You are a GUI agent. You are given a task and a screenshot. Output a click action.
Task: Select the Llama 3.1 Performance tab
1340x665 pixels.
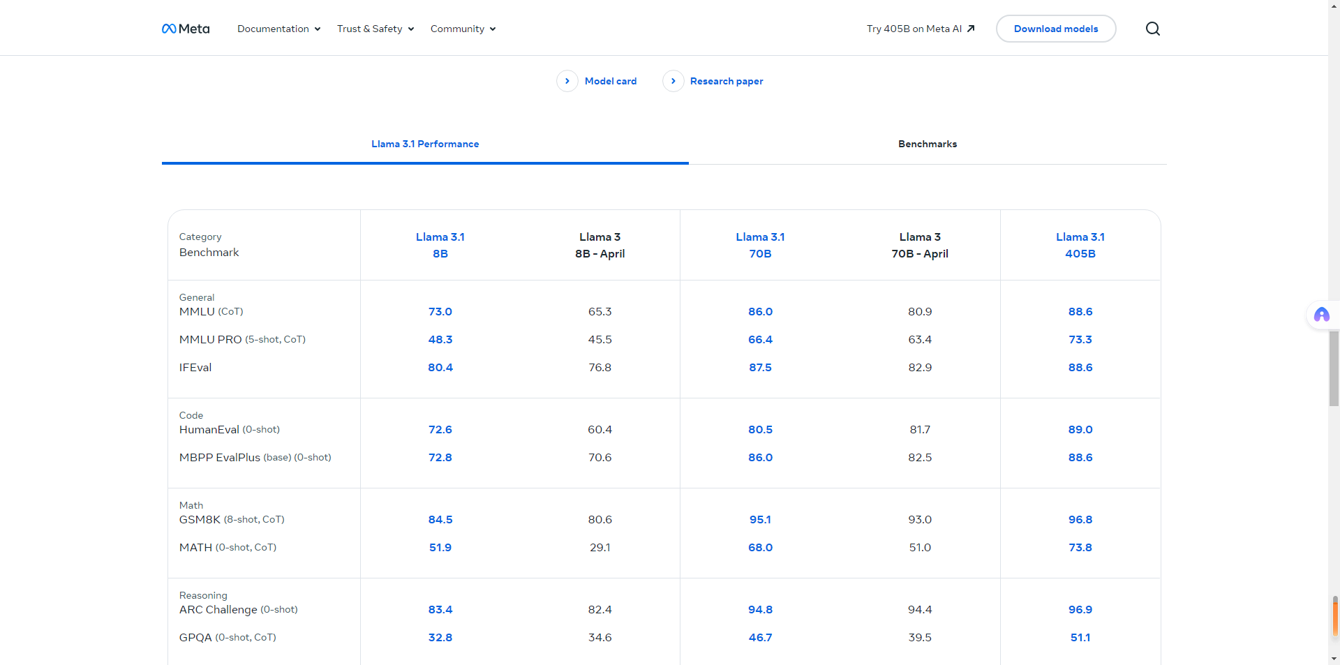(x=425, y=144)
